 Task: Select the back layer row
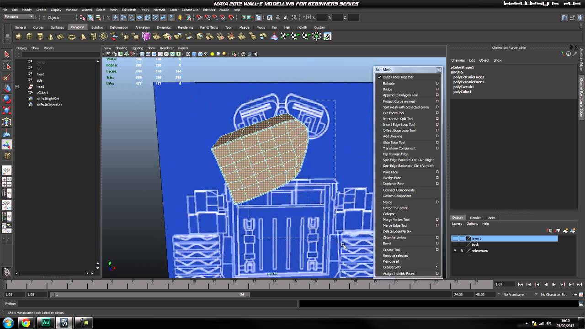[x=505, y=245]
